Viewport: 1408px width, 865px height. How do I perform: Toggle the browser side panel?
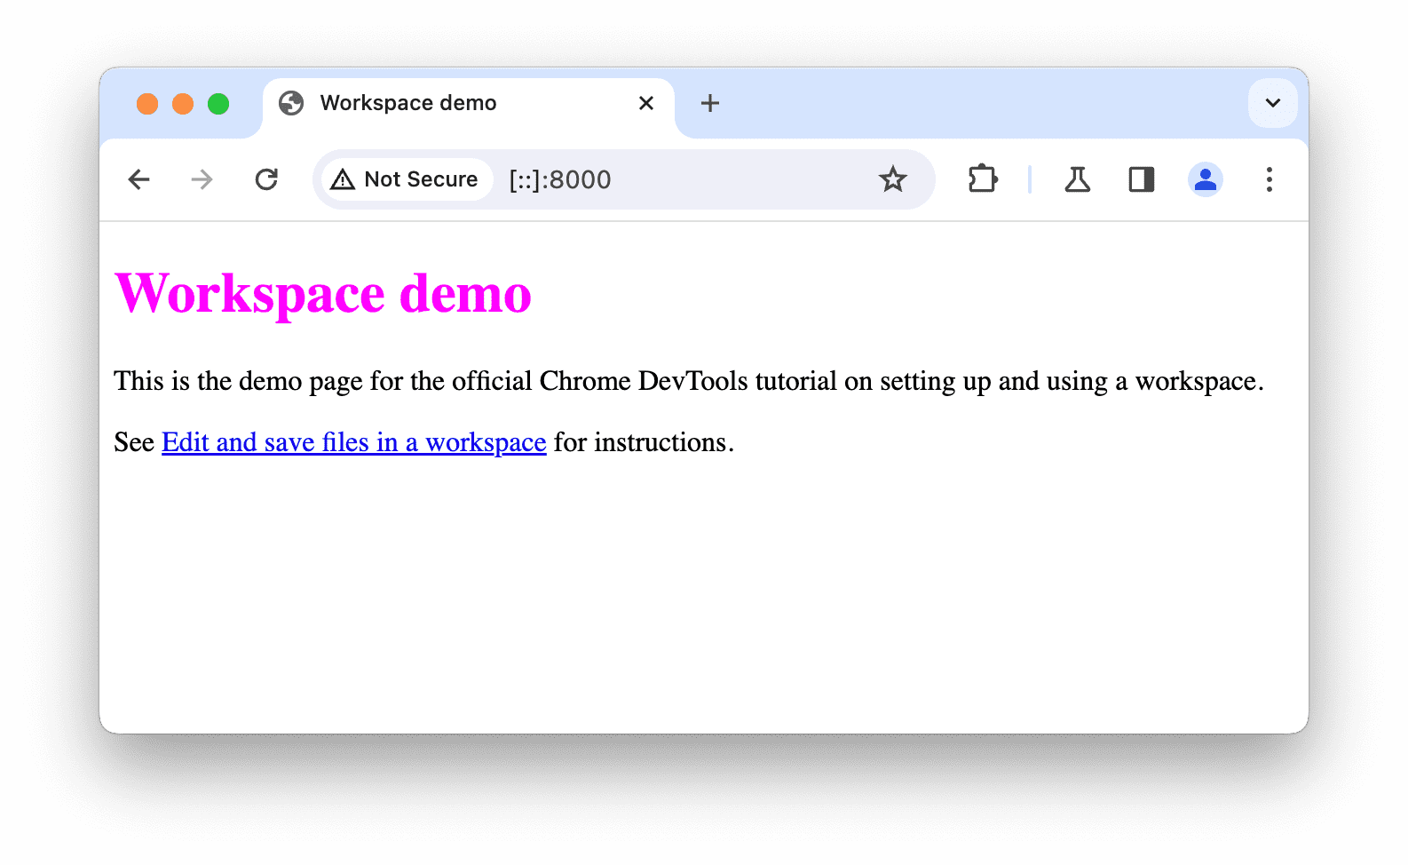tap(1141, 179)
